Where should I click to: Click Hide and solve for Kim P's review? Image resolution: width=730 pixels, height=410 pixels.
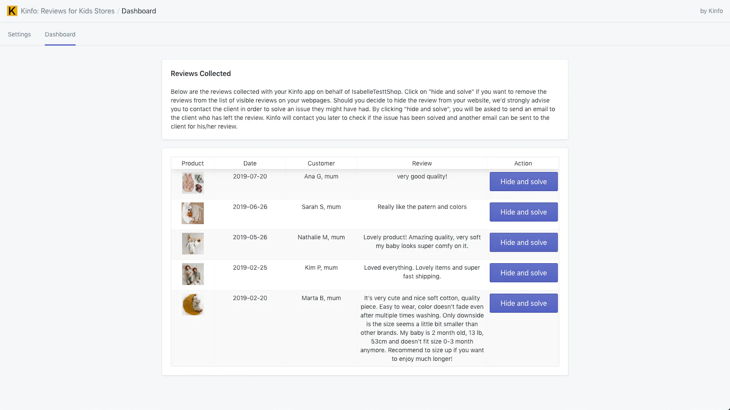click(524, 273)
